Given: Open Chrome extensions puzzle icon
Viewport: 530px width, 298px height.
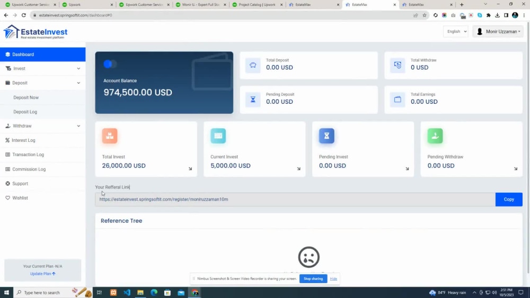Looking at the screenshot, I should 489,15.
